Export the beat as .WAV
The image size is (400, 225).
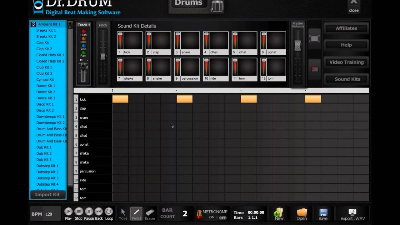pos(352,214)
